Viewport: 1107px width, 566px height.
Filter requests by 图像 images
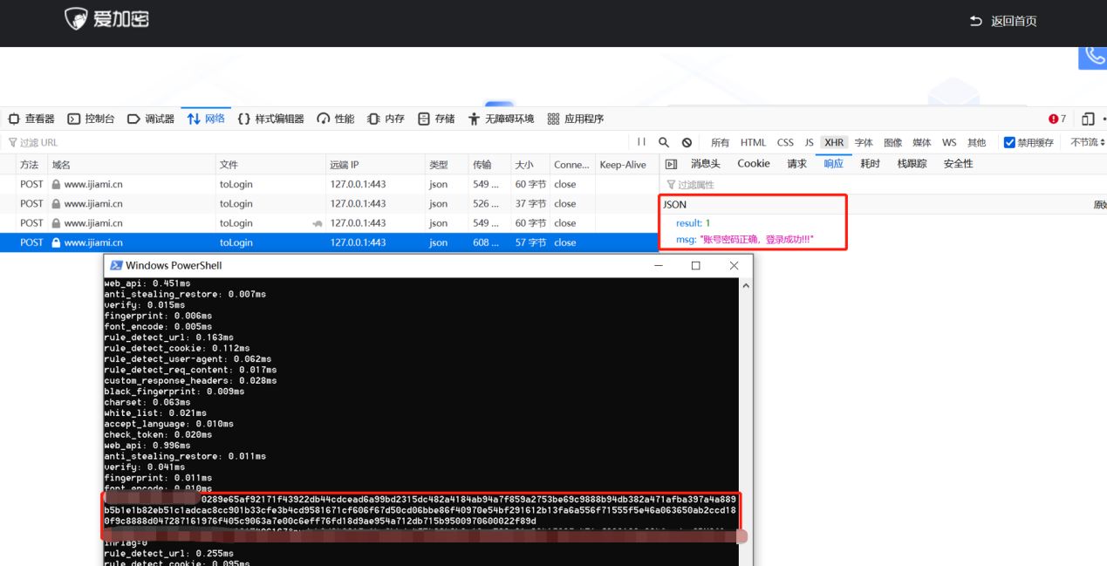pyautogui.click(x=892, y=142)
